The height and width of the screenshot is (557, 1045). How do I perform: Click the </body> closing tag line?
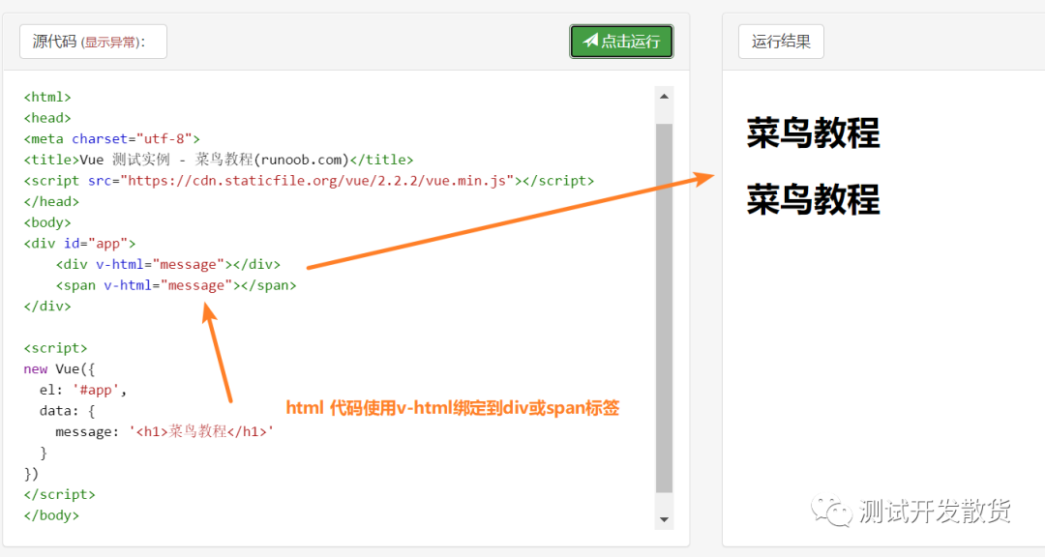(51, 515)
